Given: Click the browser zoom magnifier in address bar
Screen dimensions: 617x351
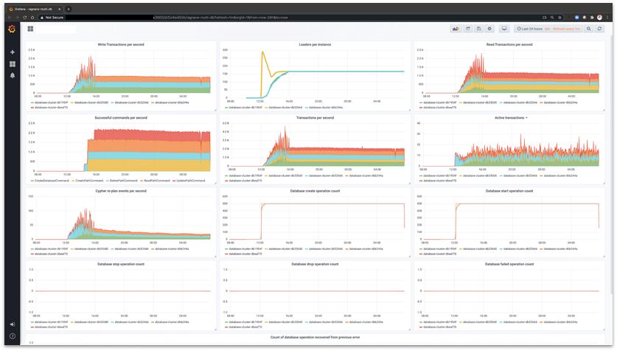Looking at the screenshot, I should tap(552, 17).
